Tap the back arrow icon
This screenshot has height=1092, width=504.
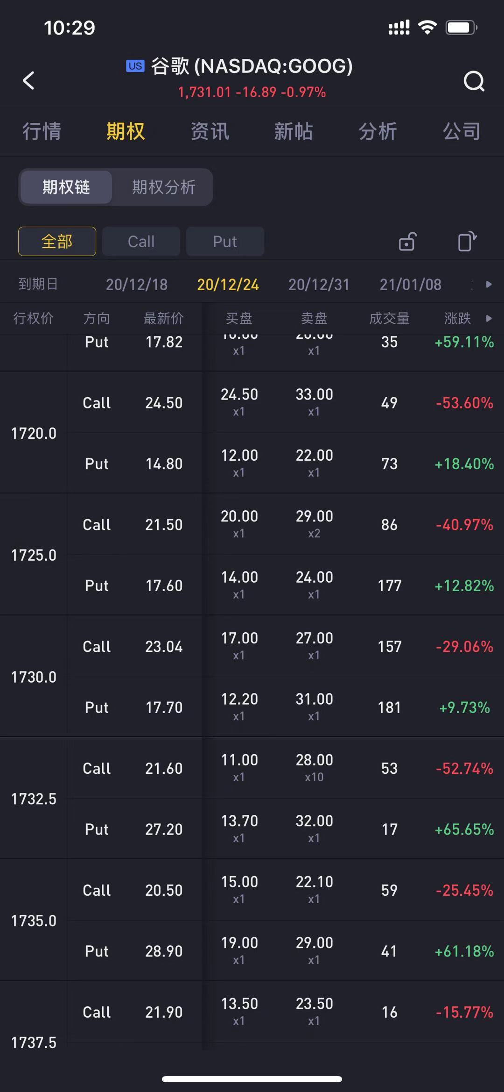click(x=29, y=80)
